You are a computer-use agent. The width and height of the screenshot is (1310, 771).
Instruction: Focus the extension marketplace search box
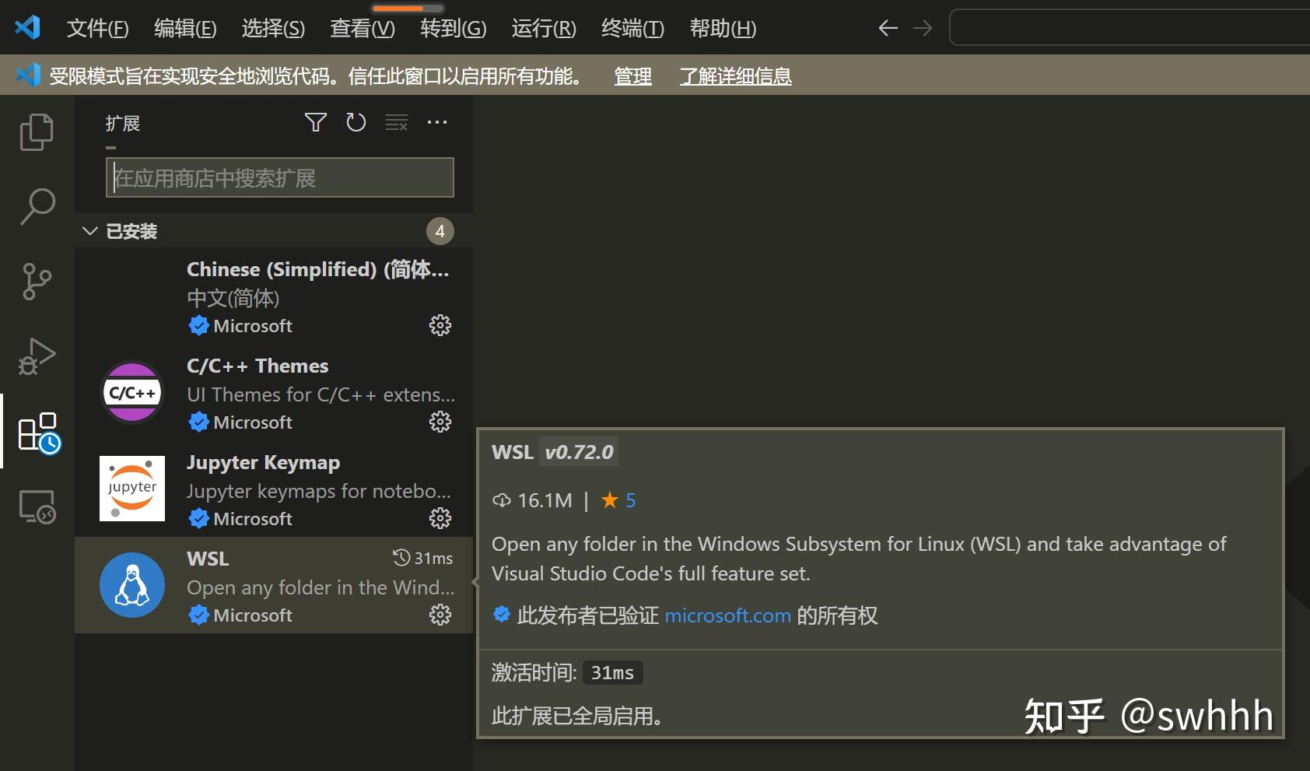point(280,177)
